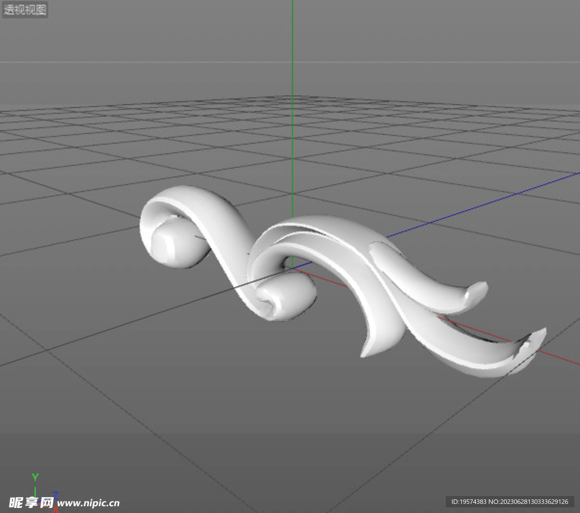Click the XYZ axis orientation gizmo

pyautogui.click(x=44, y=492)
